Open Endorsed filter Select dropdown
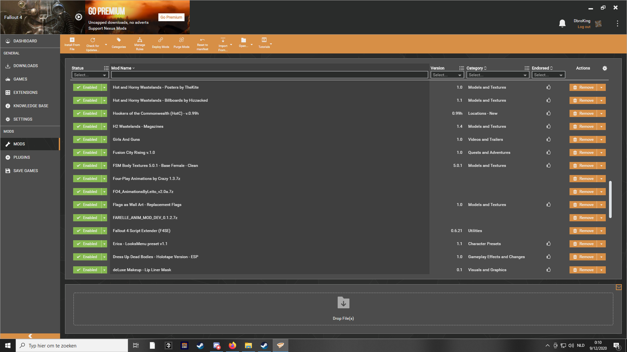This screenshot has width=627, height=352. click(548, 75)
